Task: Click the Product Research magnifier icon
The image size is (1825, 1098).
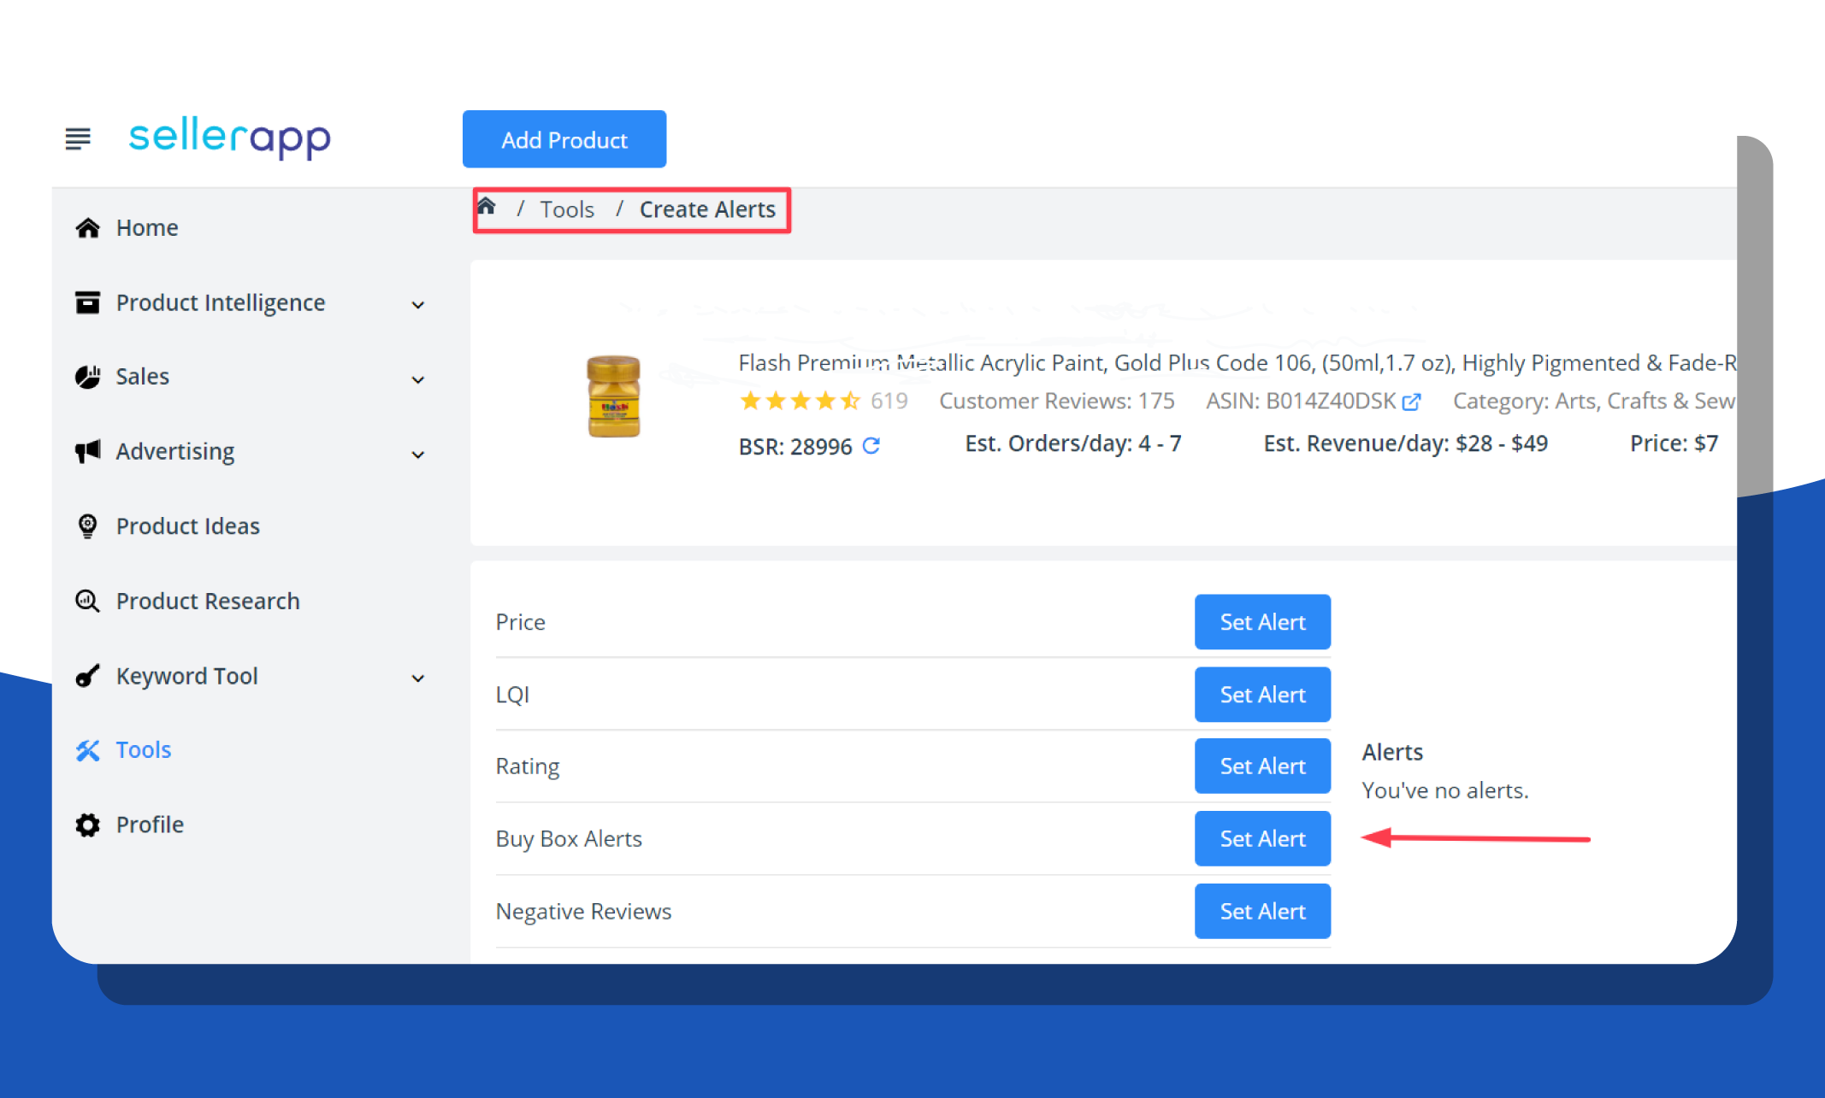Action: coord(87,601)
